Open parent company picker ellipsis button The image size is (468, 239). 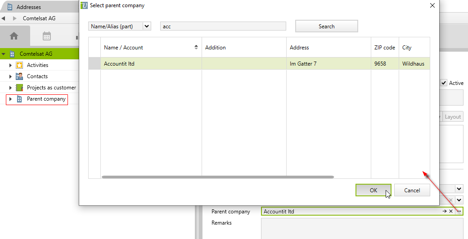click(x=459, y=211)
